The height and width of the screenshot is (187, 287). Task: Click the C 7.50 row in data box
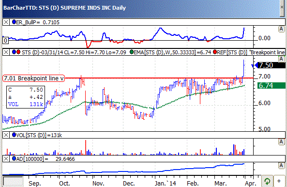pyautogui.click(x=26, y=90)
